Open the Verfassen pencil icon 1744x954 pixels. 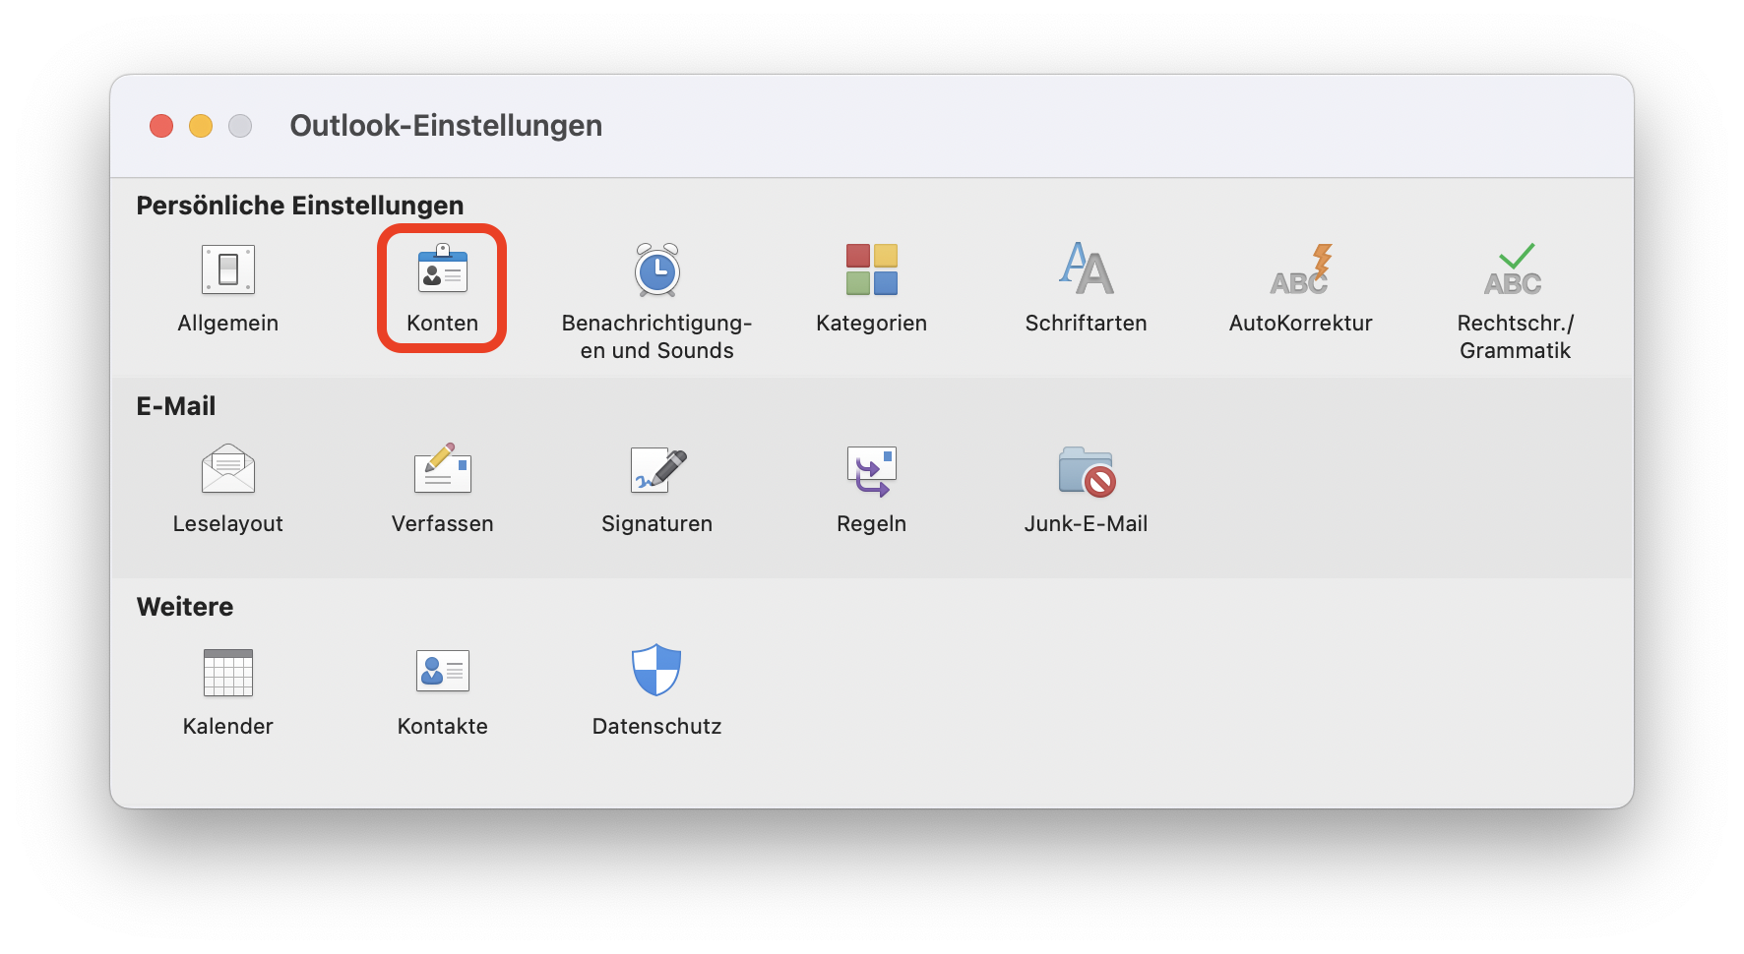tap(443, 468)
